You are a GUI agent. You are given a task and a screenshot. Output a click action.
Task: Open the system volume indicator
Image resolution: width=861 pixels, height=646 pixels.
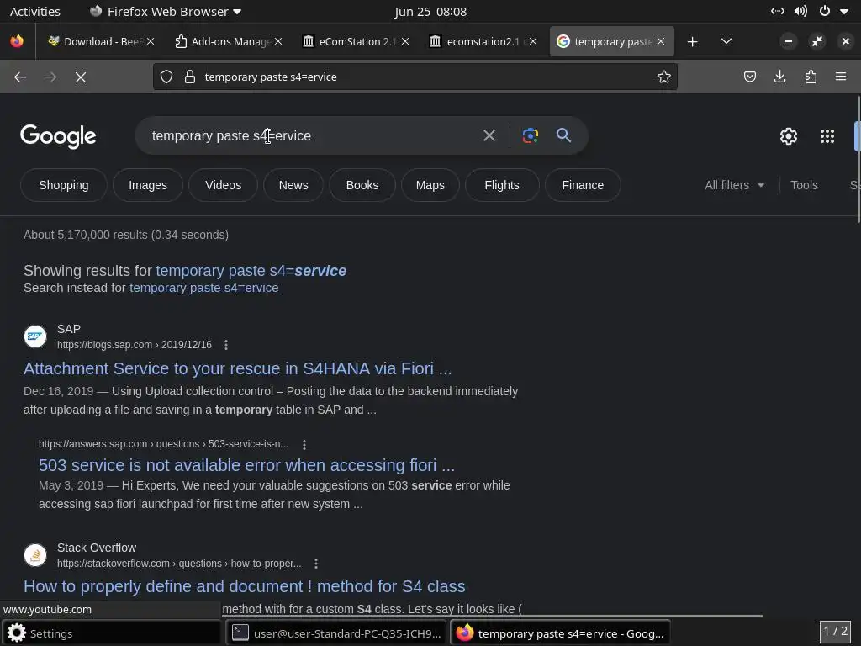click(800, 12)
